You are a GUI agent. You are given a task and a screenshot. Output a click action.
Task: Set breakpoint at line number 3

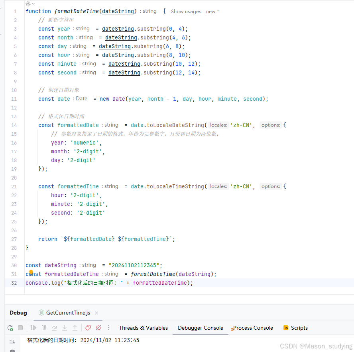(15, 29)
